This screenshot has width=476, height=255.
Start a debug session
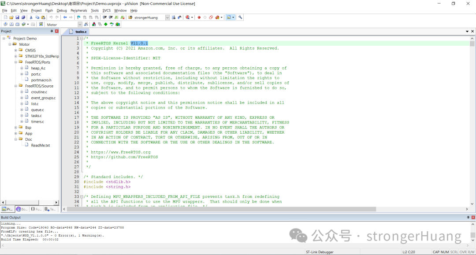coord(187,17)
